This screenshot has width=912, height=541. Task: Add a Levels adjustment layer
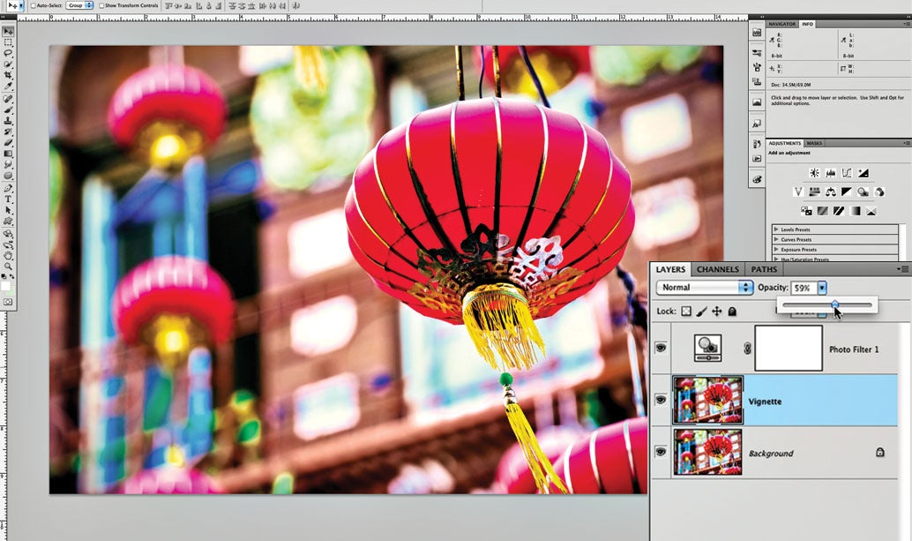coord(829,173)
